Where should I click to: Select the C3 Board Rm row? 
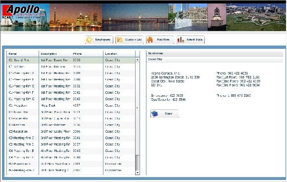tap(71, 112)
